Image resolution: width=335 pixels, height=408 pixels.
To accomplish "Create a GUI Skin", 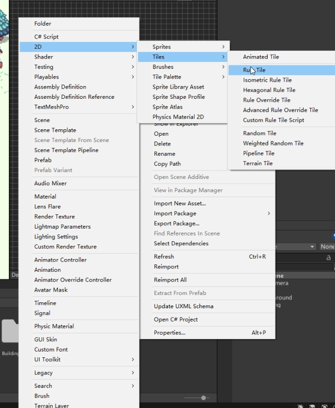I will (x=79, y=339).
